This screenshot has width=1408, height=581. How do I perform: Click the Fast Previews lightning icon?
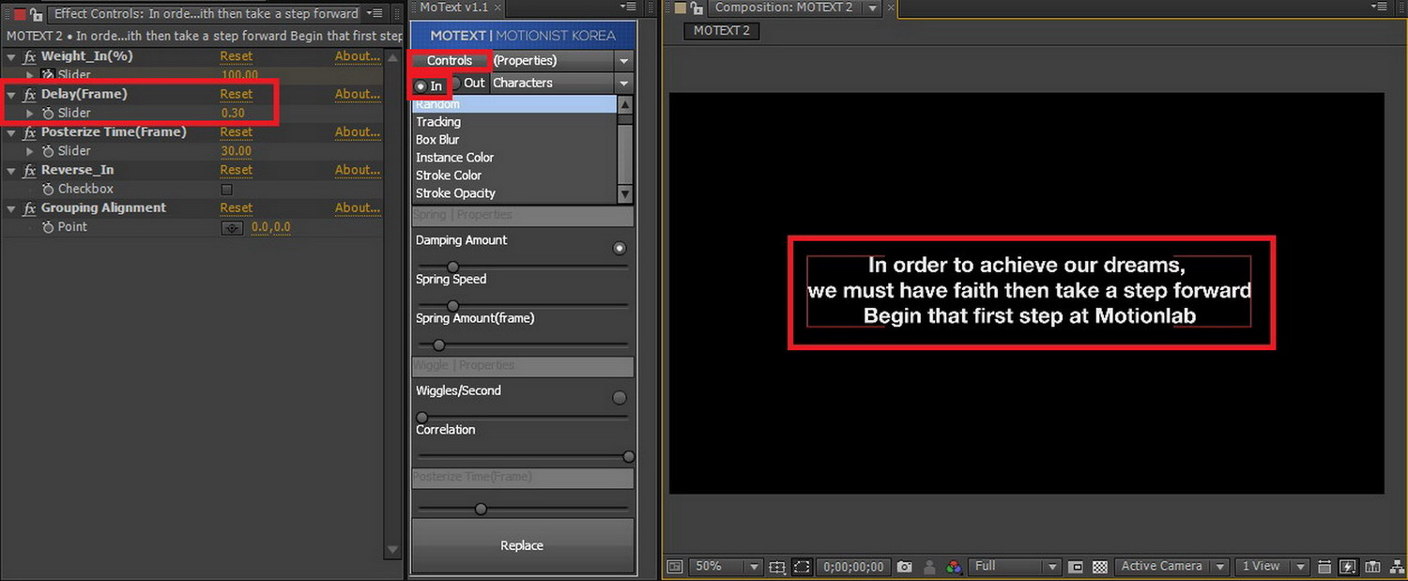pyautogui.click(x=1348, y=567)
